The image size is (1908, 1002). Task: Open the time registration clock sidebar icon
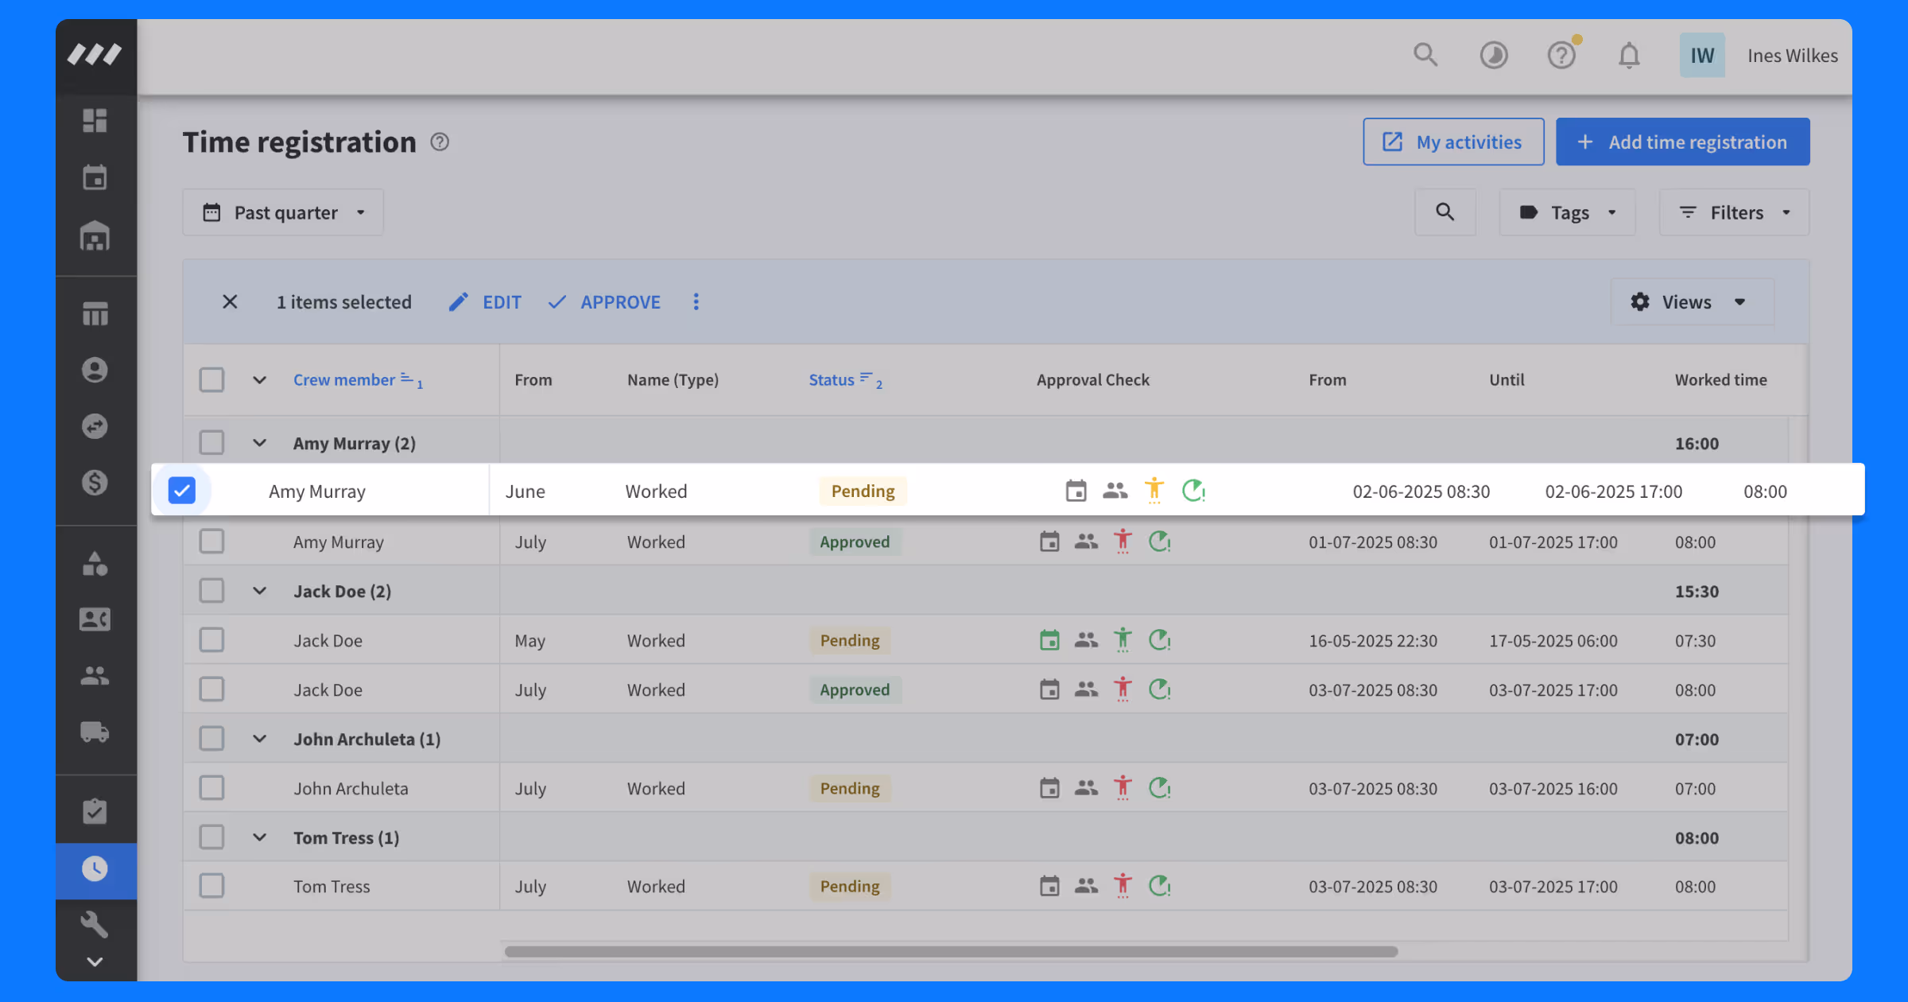click(95, 869)
